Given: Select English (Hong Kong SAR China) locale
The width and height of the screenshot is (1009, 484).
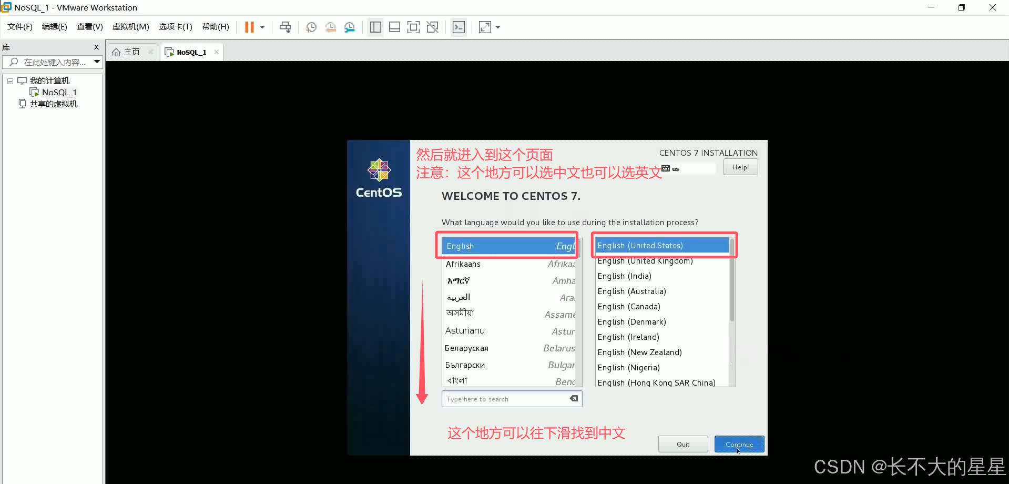Looking at the screenshot, I should (x=662, y=382).
